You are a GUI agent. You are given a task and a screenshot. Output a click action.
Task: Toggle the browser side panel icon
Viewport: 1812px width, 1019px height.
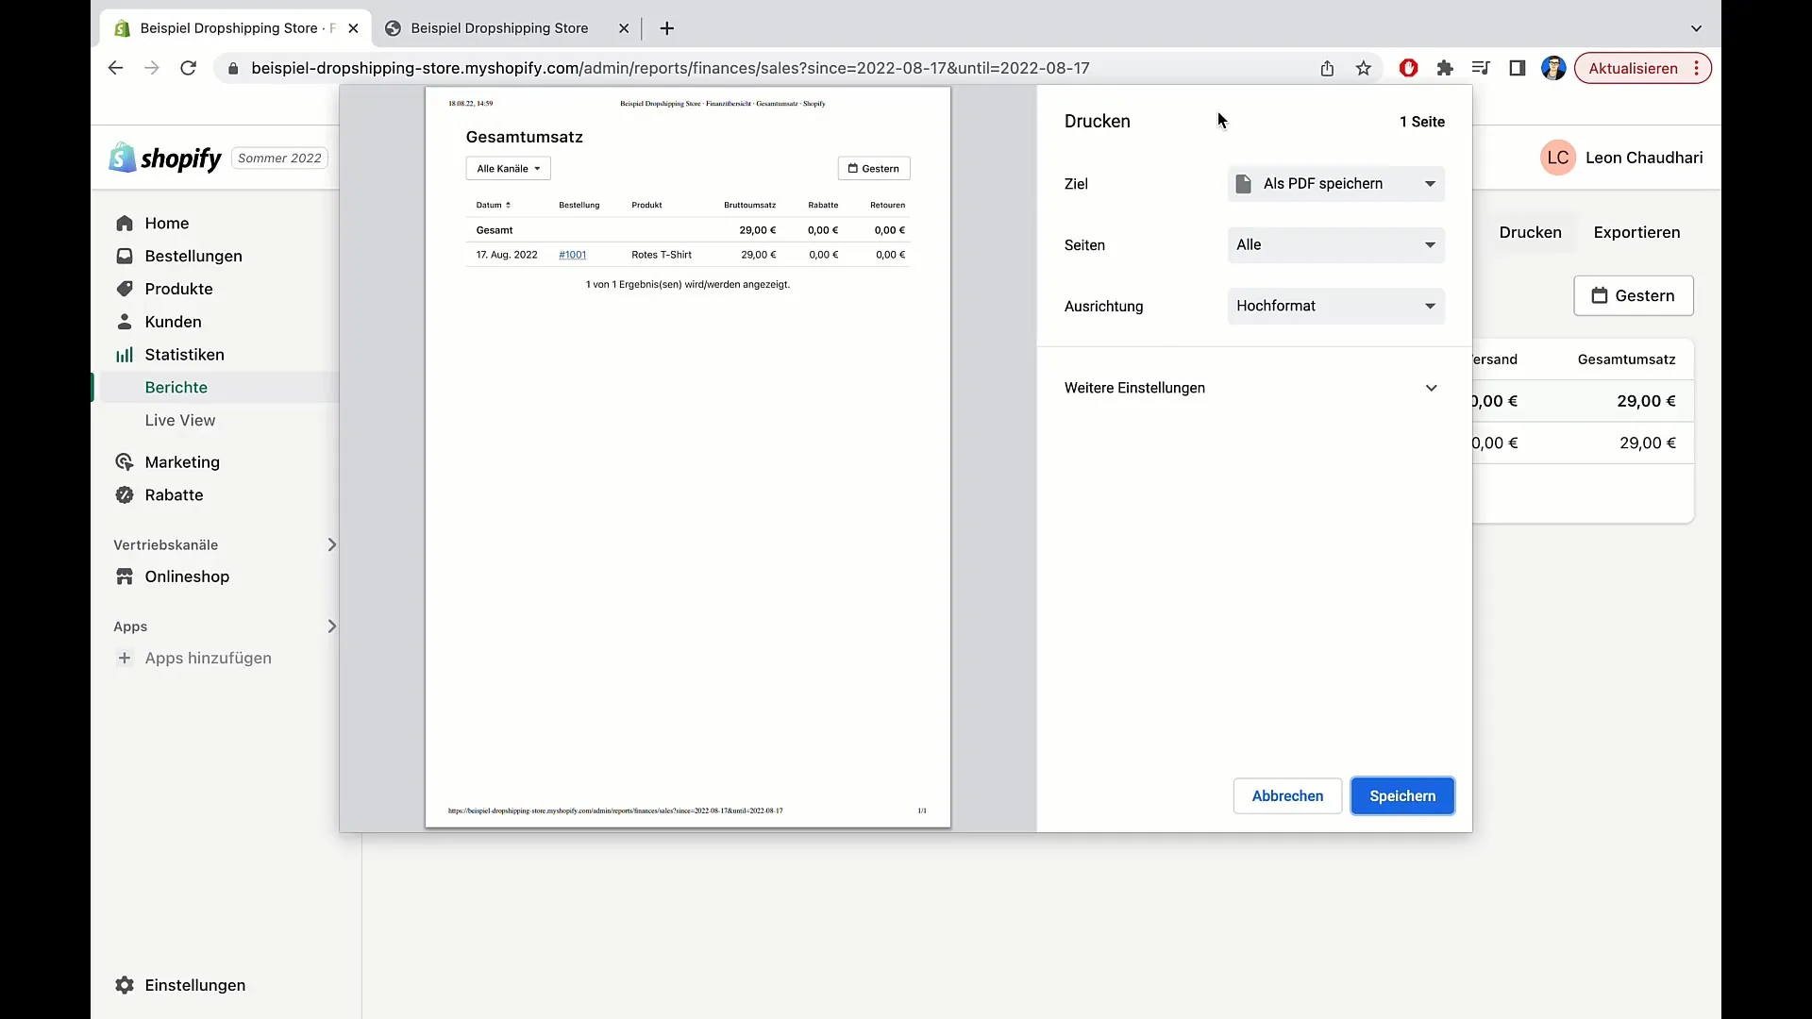1517,68
